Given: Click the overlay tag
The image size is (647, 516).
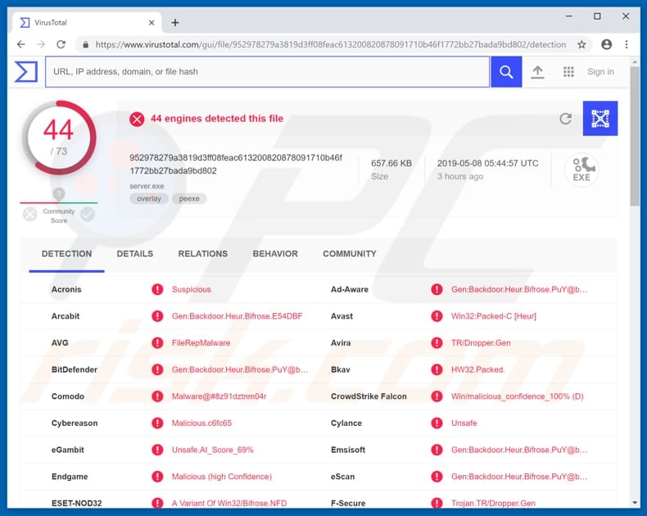Looking at the screenshot, I should pyautogui.click(x=149, y=198).
